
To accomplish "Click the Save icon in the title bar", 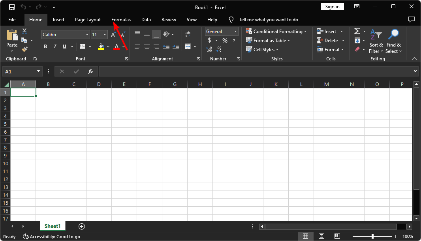I will (12, 7).
